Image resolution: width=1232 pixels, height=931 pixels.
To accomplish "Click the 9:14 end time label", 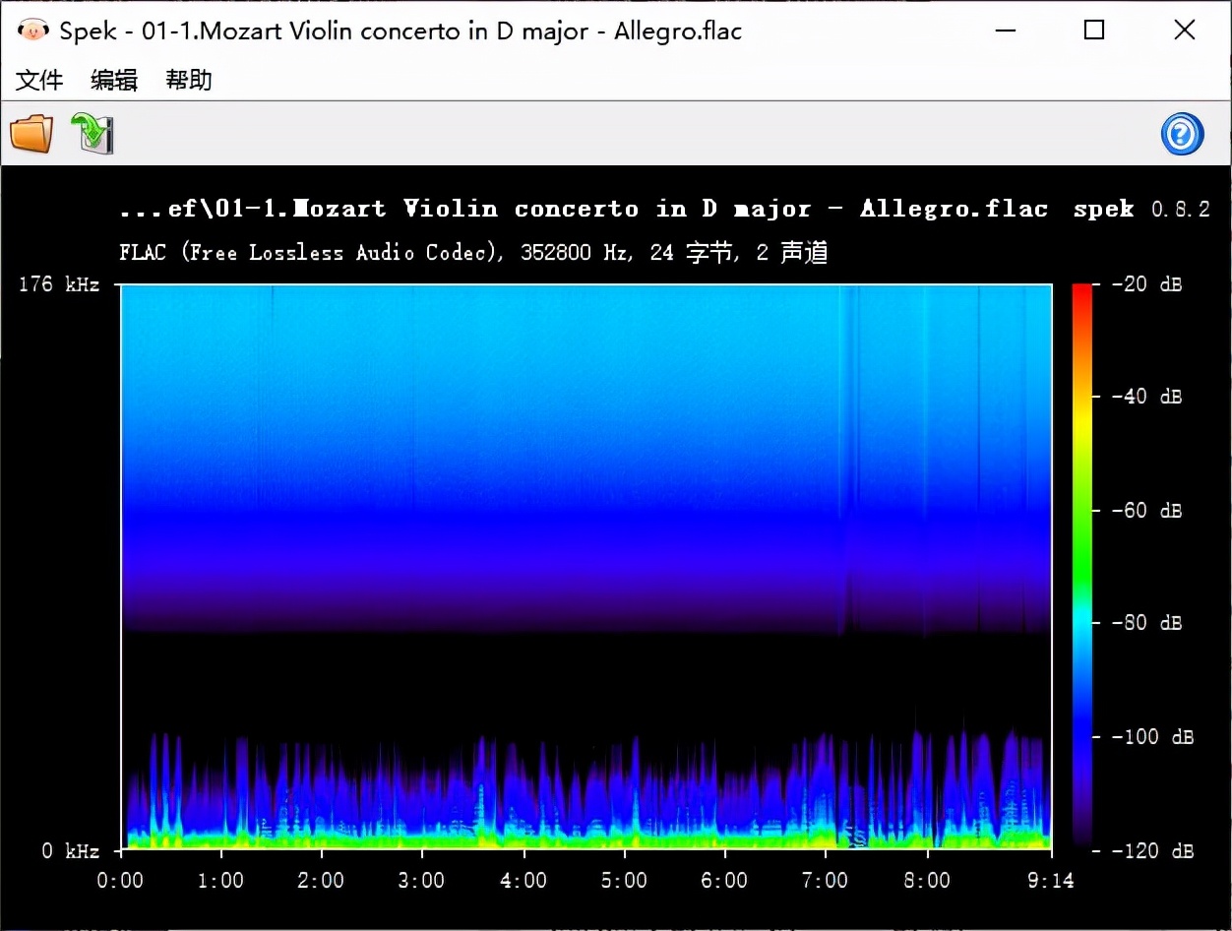I will click(x=1050, y=880).
